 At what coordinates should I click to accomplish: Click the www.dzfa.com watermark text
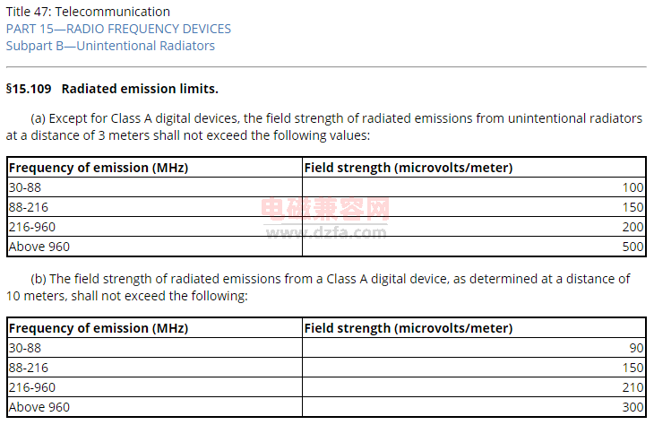326,232
